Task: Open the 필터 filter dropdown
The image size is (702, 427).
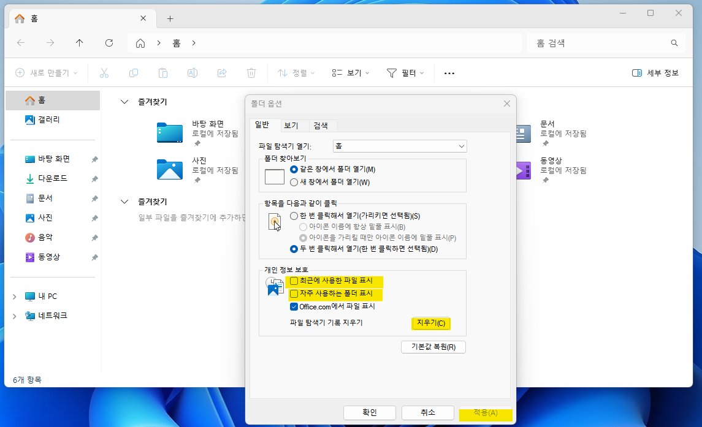Action: pos(405,73)
